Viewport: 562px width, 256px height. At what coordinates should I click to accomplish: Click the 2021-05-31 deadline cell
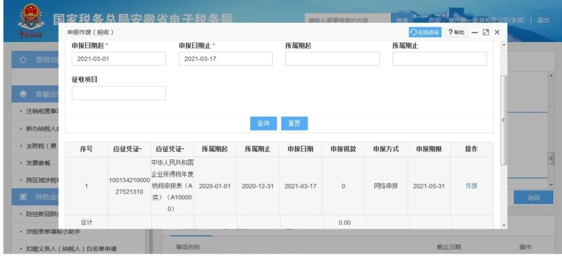[x=429, y=186]
